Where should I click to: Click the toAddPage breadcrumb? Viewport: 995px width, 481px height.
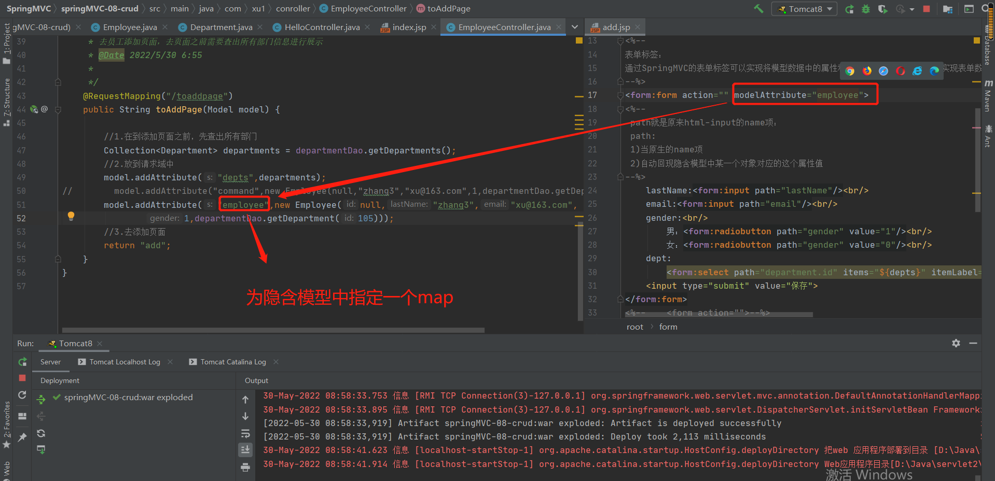[449, 9]
